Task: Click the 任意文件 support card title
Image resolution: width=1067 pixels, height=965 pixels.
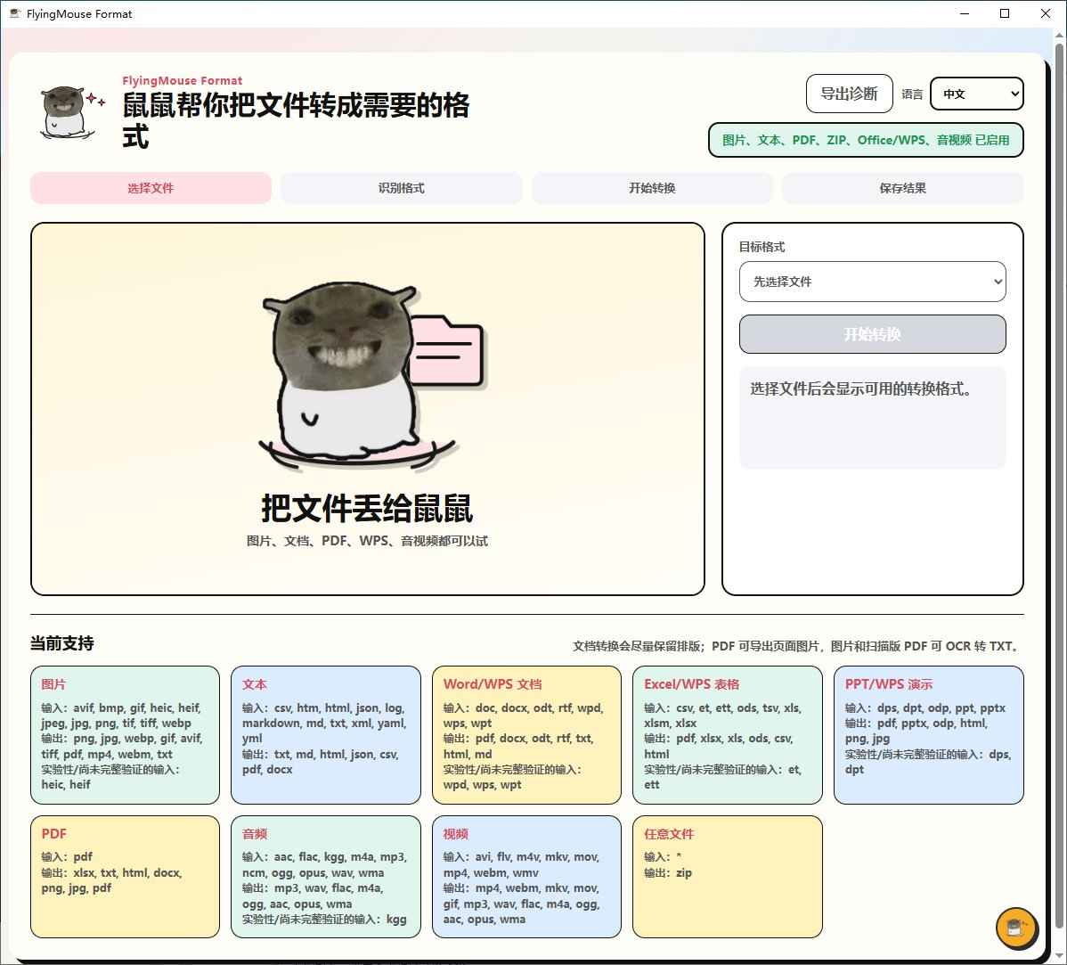Action: click(669, 834)
